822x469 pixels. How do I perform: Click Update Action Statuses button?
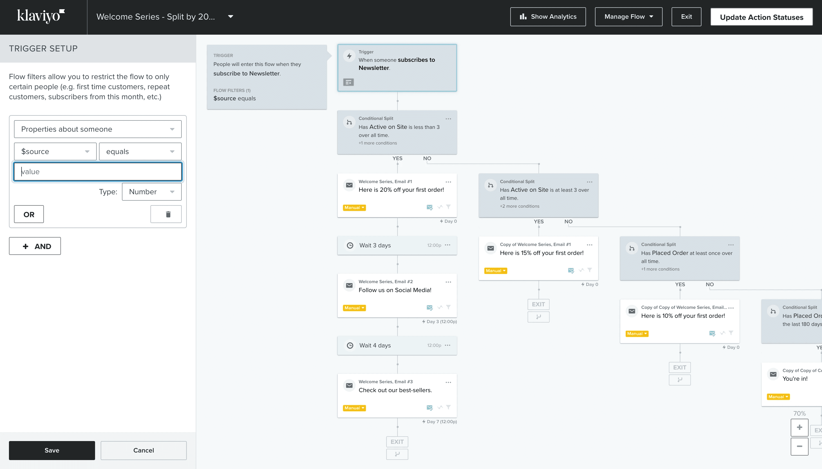click(761, 17)
